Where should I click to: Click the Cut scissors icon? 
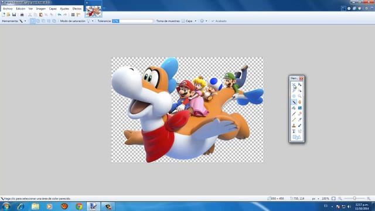[x=30, y=15]
